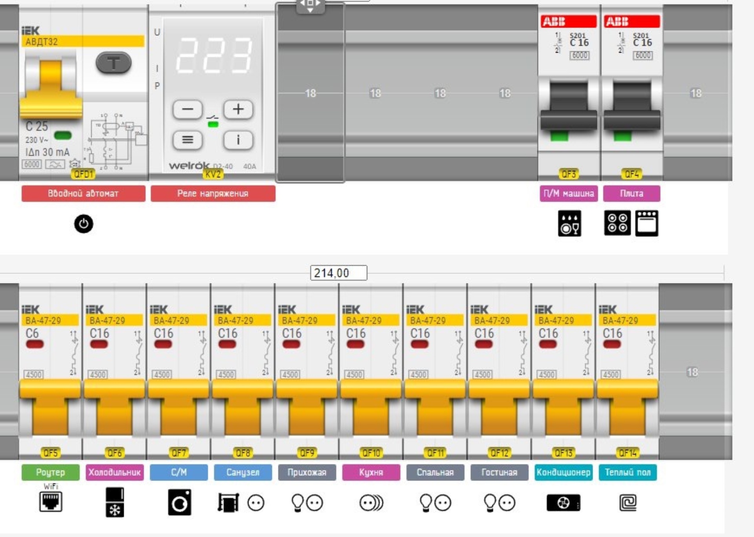The height and width of the screenshot is (537, 754).
Task: Click the QFD1 designation tag
Action: (83, 174)
